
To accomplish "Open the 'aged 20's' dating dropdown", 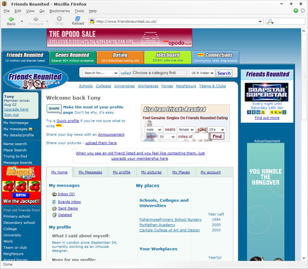I will [x=216, y=130].
